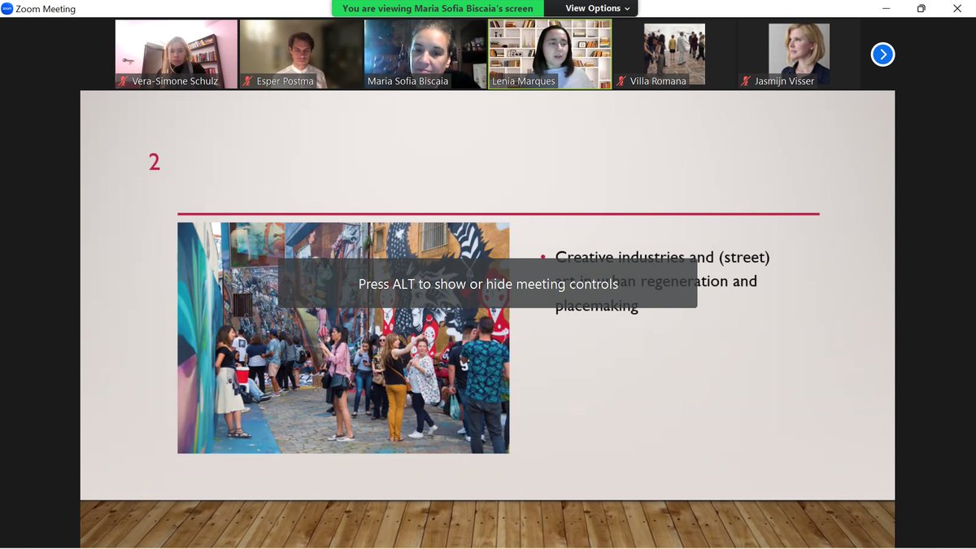Toggle the mute indicator on Vera-Simone Schulz's tile
Image resolution: width=976 pixels, height=549 pixels.
tap(124, 81)
